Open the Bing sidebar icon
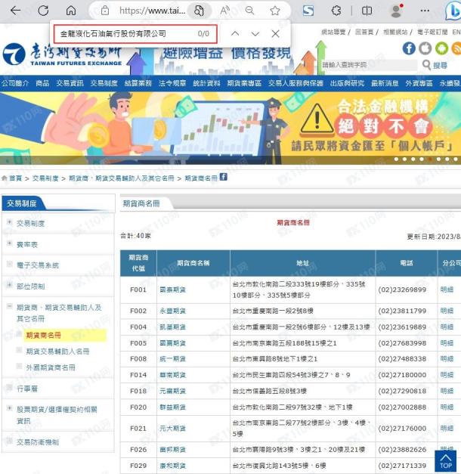The height and width of the screenshot is (474, 461). (453, 11)
